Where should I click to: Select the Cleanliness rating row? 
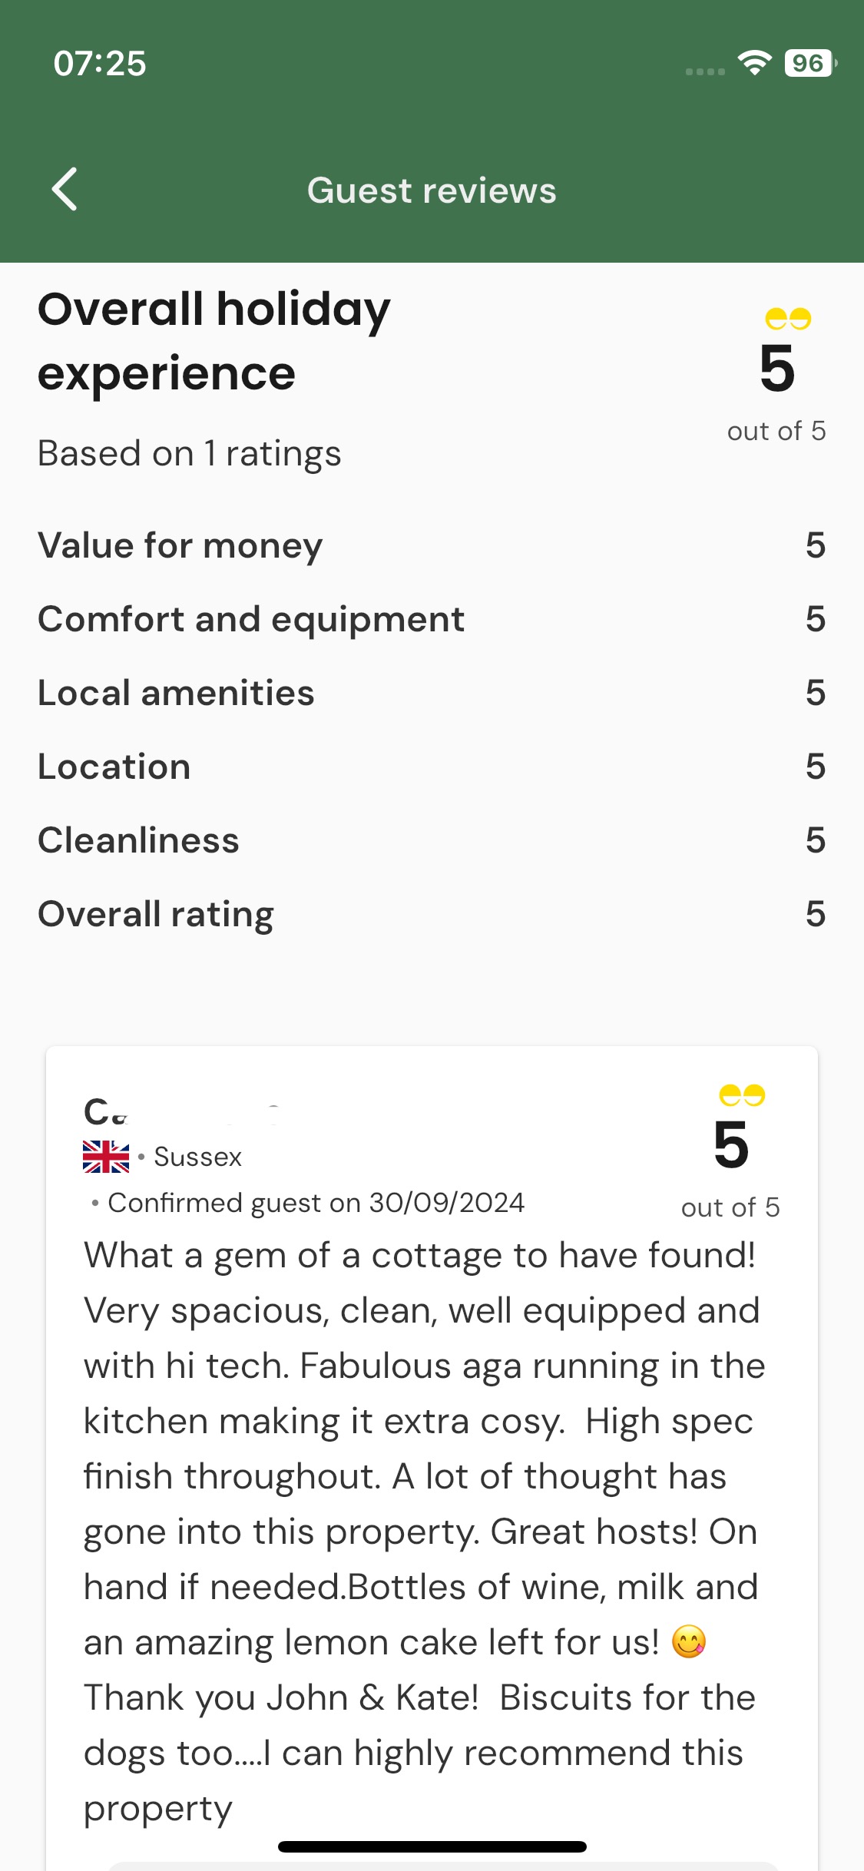(432, 840)
